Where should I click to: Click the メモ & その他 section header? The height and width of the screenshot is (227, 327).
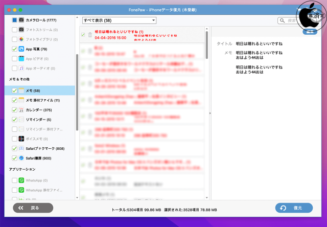[19, 79]
